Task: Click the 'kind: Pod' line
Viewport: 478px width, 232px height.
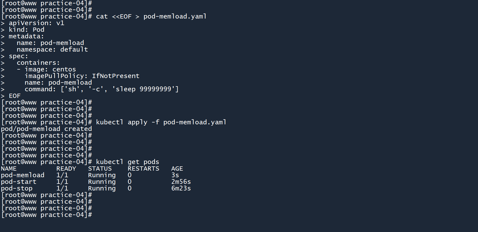Action: (26, 30)
